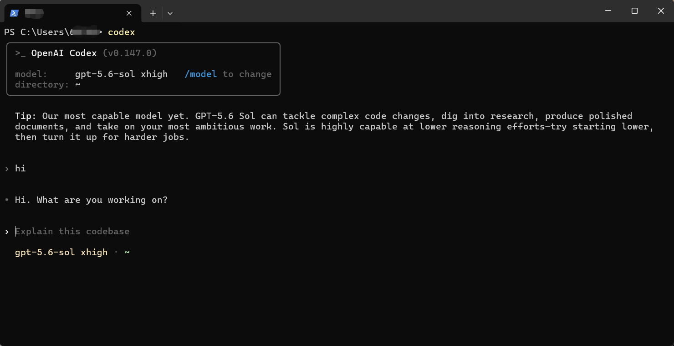The width and height of the screenshot is (674, 346).
Task: Click the ">_" glyph before OpenAI Codex
Action: pos(20,53)
